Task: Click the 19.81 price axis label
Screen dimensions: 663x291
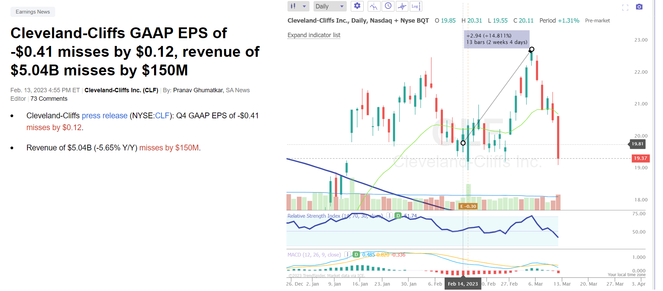Action: click(x=637, y=144)
